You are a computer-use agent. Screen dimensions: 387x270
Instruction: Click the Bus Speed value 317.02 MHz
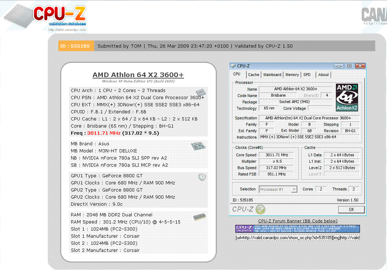[277, 168]
